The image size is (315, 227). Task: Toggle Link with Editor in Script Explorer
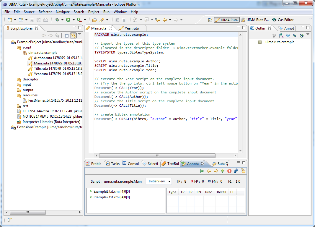click(73, 35)
